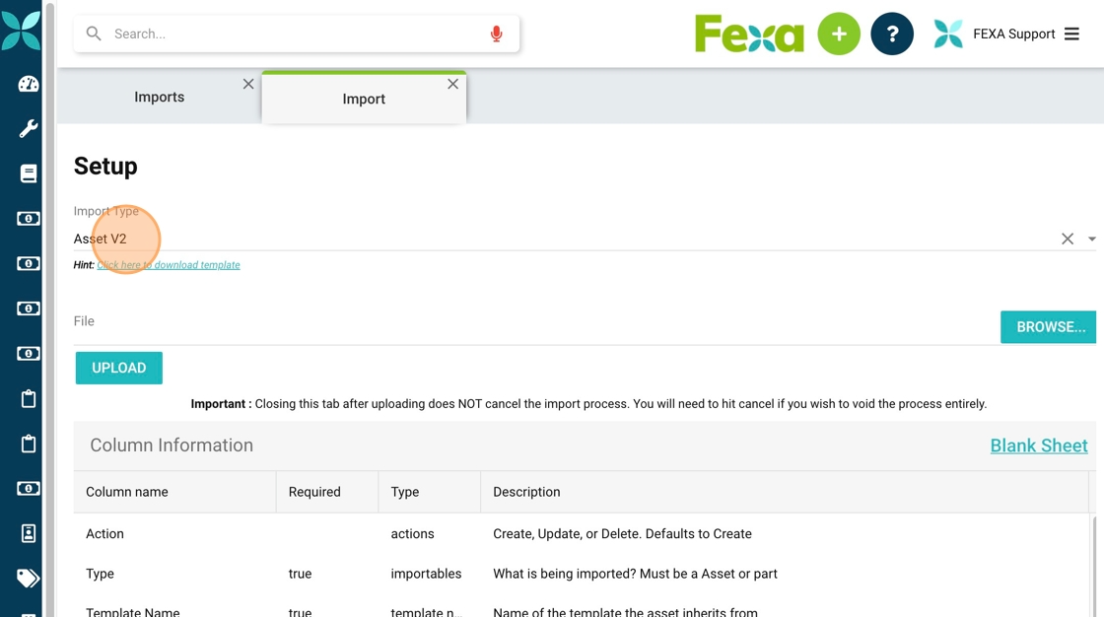Click the BROWSE... button
The width and height of the screenshot is (1104, 617).
click(1050, 327)
